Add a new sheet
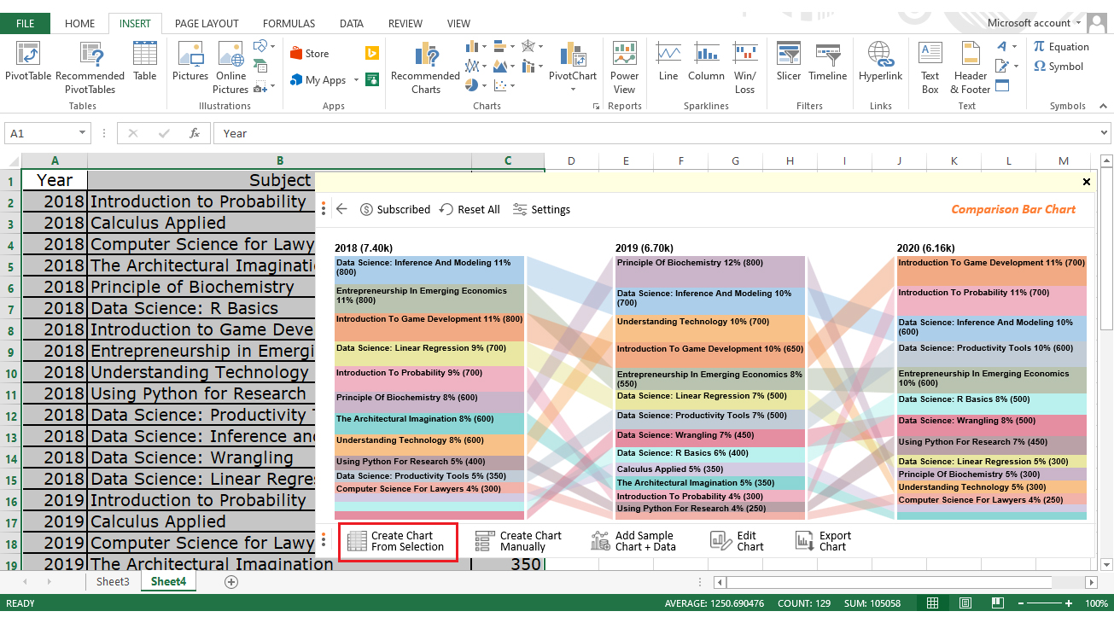 coord(230,582)
